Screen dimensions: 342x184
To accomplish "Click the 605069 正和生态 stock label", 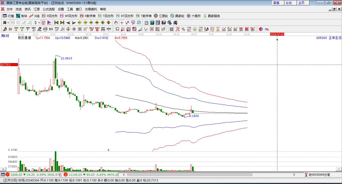I will pyautogui.click(x=329, y=38).
